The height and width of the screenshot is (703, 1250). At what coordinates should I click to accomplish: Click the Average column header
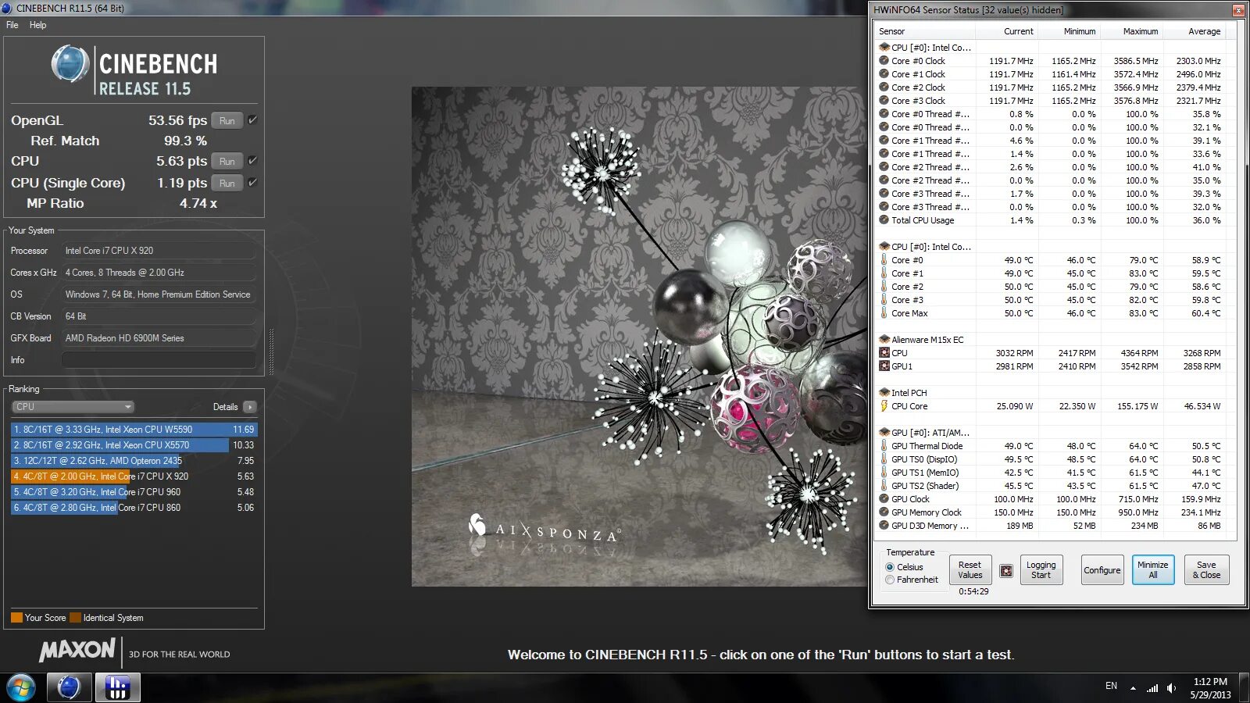click(x=1194, y=31)
